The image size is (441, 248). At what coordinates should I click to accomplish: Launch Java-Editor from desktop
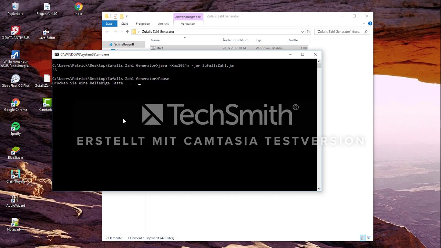click(47, 33)
